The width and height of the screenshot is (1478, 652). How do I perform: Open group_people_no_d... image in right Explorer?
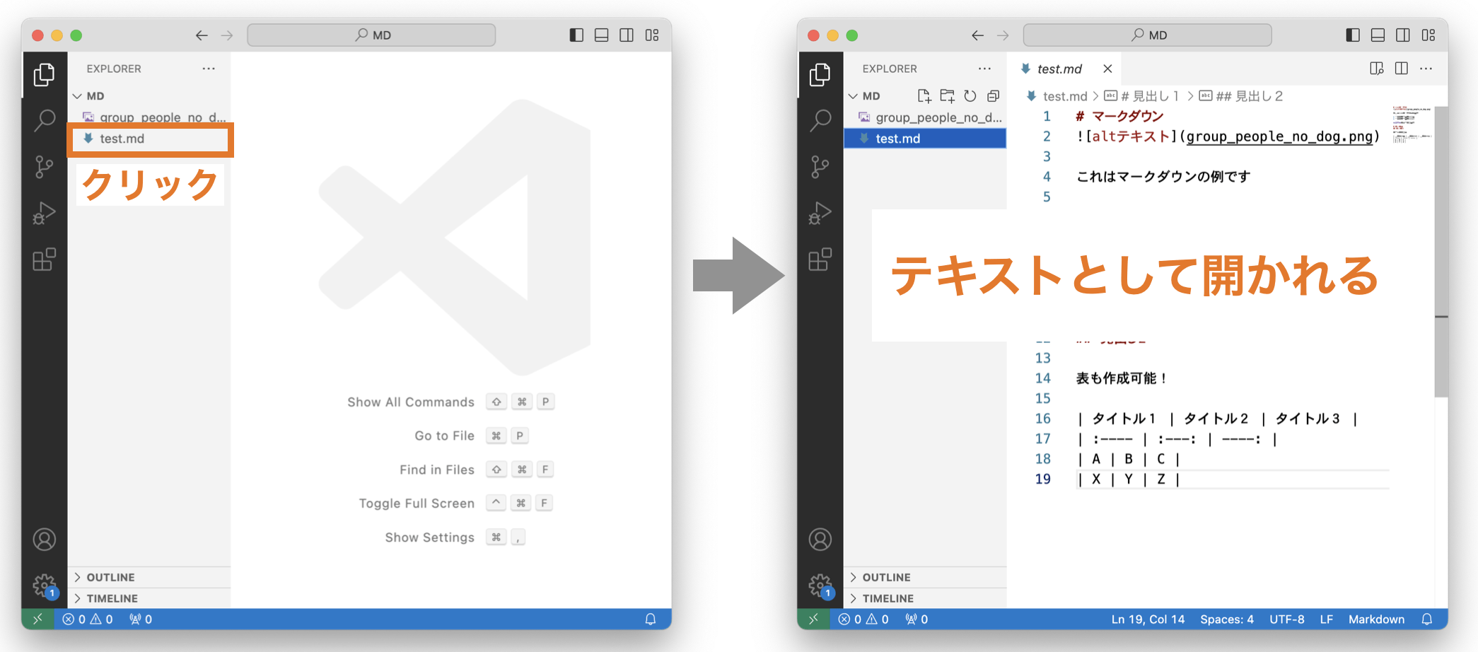pos(925,117)
